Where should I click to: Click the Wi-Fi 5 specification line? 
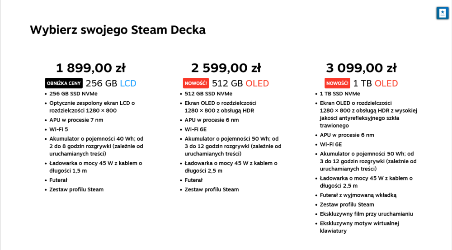(59, 129)
